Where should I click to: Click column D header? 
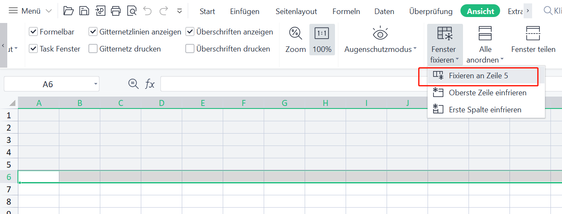pyautogui.click(x=161, y=103)
